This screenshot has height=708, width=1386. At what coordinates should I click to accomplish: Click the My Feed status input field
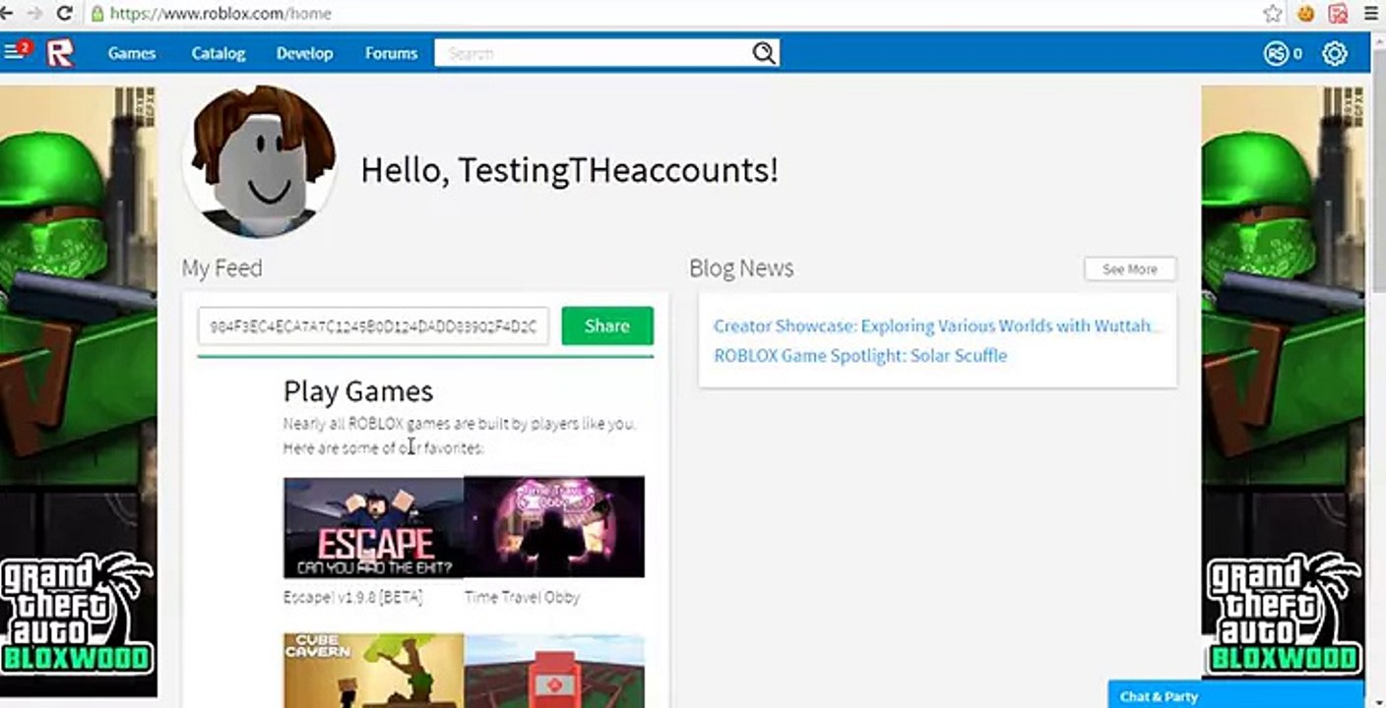[373, 326]
